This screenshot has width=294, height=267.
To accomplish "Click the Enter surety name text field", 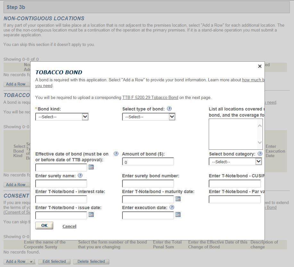I will pyautogui.click(x=61, y=183).
